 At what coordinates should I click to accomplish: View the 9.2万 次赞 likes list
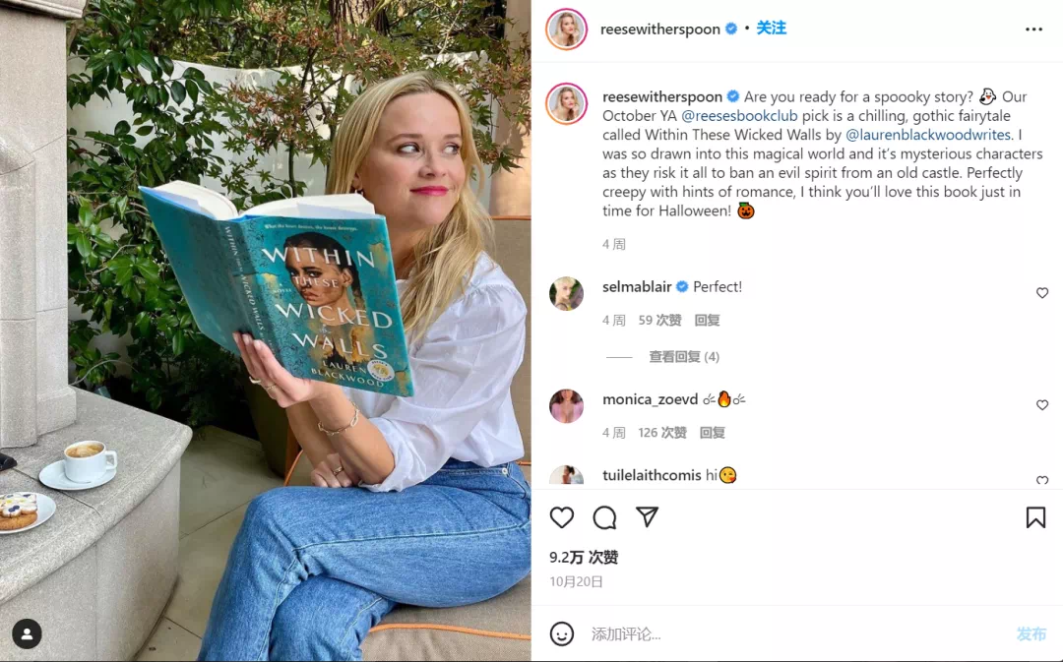[x=584, y=557]
